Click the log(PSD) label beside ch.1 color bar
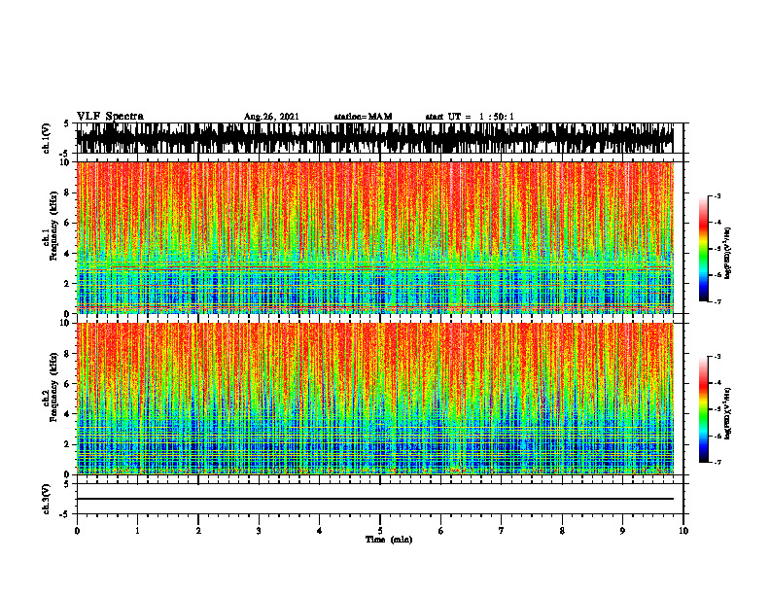This screenshot has height=595, width=770. click(x=729, y=254)
